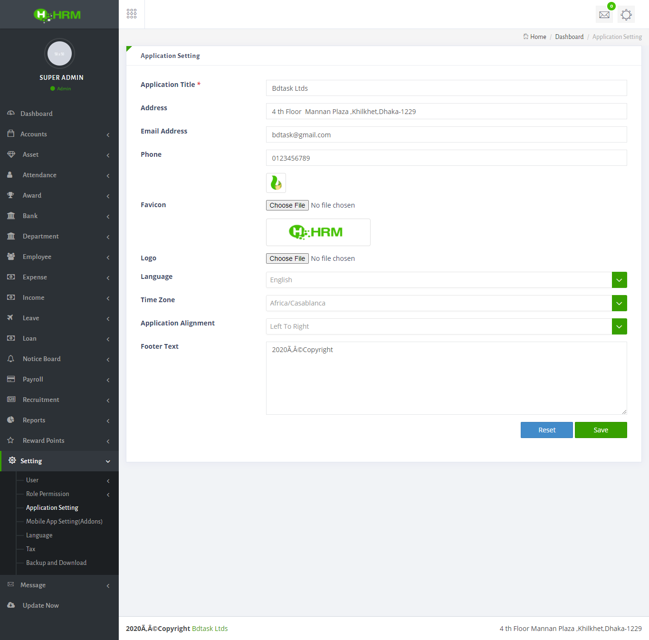Select Backup and Download menu item
The height and width of the screenshot is (640, 649).
pos(56,563)
